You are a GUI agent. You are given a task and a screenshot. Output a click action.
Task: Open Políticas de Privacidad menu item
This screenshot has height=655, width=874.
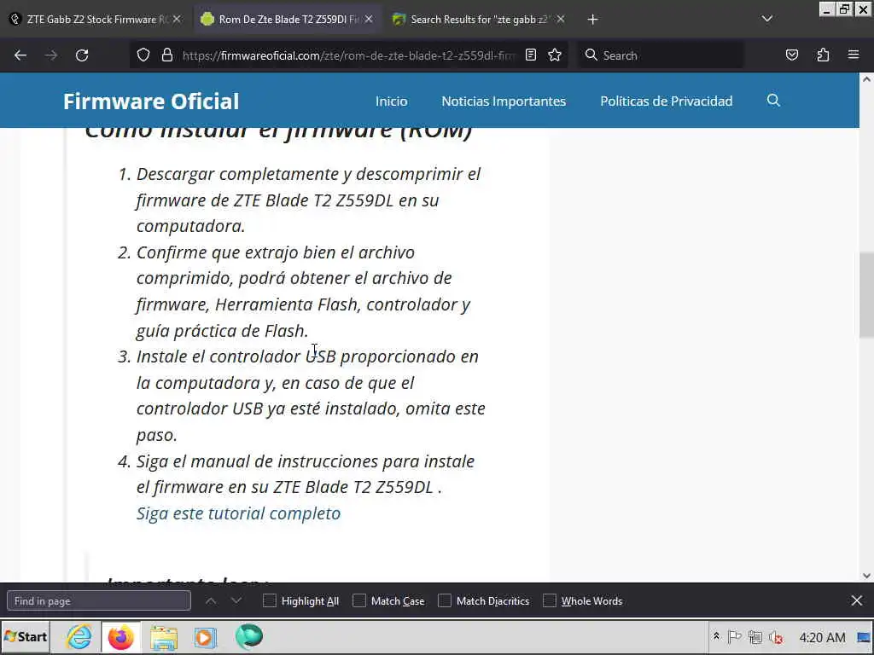[x=666, y=101]
